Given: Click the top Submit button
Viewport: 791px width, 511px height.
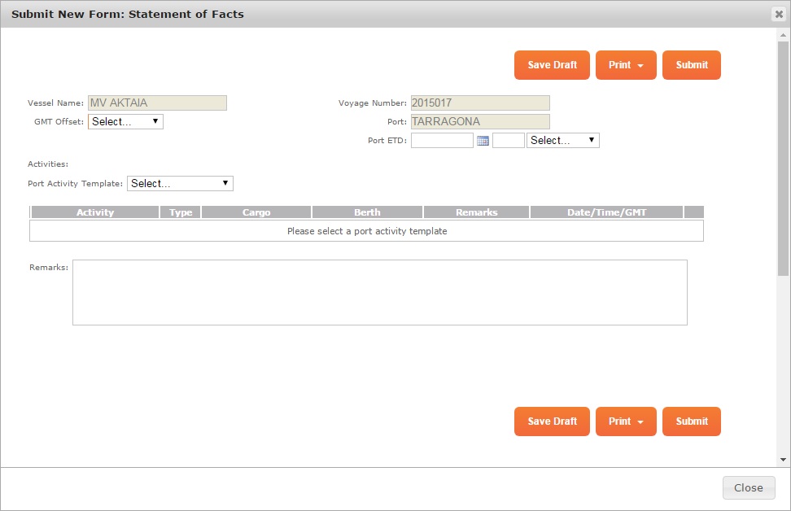Looking at the screenshot, I should 691,65.
